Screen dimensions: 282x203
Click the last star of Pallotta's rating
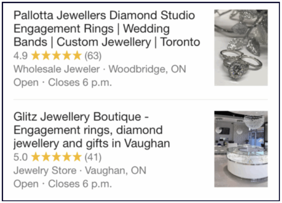(77, 56)
